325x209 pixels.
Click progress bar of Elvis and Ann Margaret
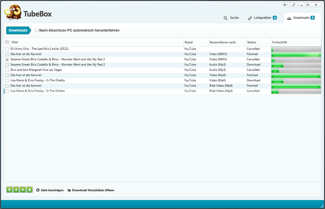(x=296, y=70)
